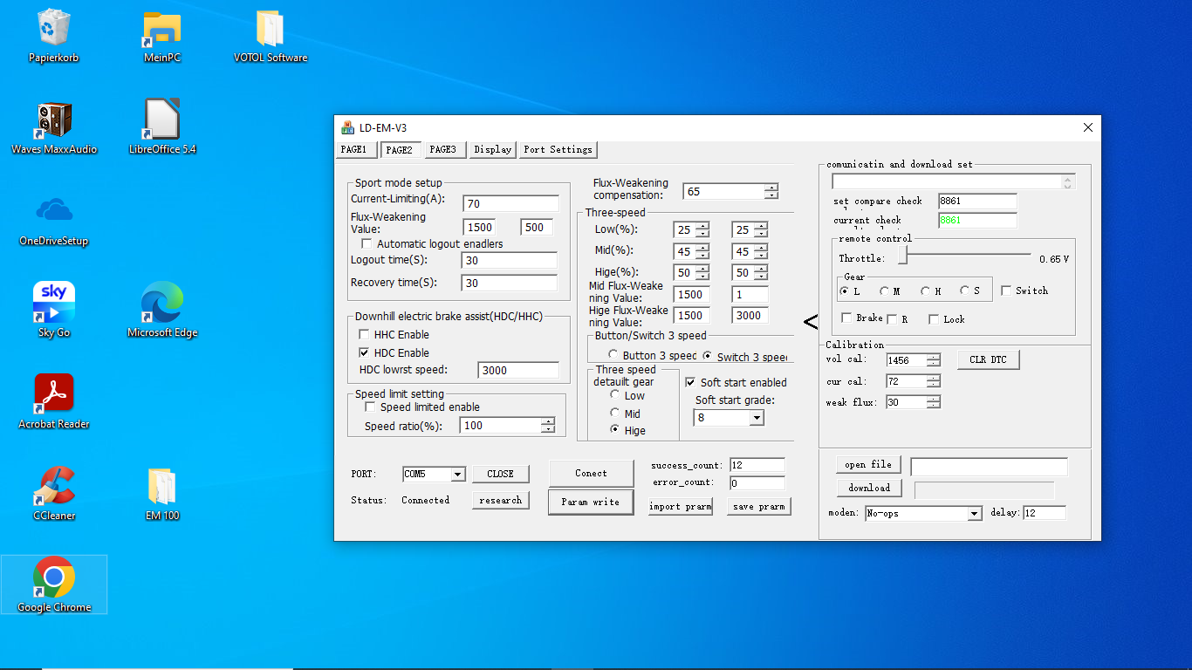Click the Current-Limiting(A) input field
Screen dimensions: 1192x670
pos(510,204)
